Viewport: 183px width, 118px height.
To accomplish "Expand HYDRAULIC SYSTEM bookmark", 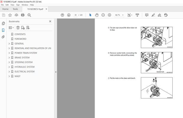I will (9, 67).
